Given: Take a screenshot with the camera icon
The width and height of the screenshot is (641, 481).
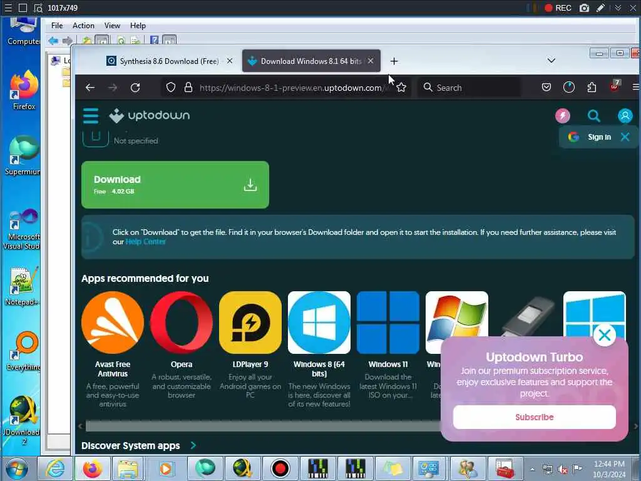Looking at the screenshot, I should point(584,8).
